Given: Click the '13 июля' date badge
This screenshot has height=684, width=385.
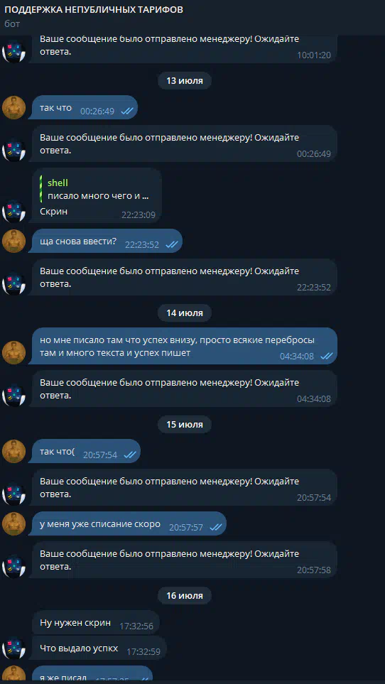Looking at the screenshot, I should click(x=185, y=81).
